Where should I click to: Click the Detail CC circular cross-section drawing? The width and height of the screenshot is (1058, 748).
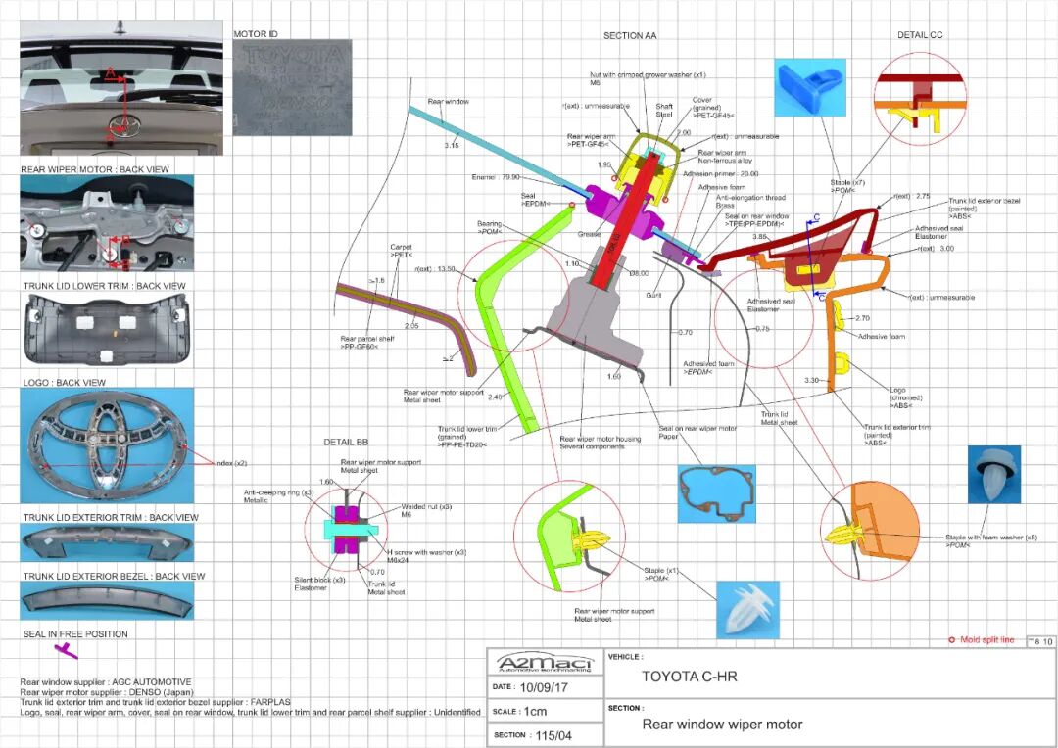pos(920,99)
